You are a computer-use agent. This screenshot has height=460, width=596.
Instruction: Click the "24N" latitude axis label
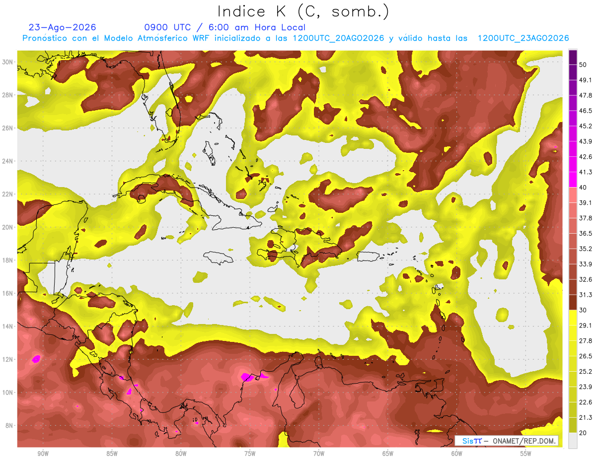point(7,161)
